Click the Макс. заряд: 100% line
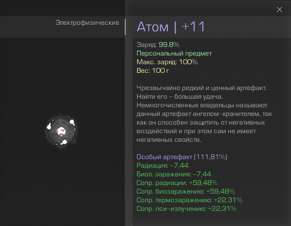The width and height of the screenshot is (291, 226). [167, 62]
